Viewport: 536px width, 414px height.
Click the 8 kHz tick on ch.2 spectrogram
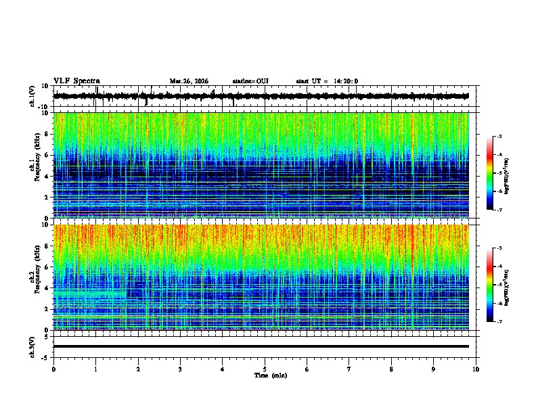(47, 246)
